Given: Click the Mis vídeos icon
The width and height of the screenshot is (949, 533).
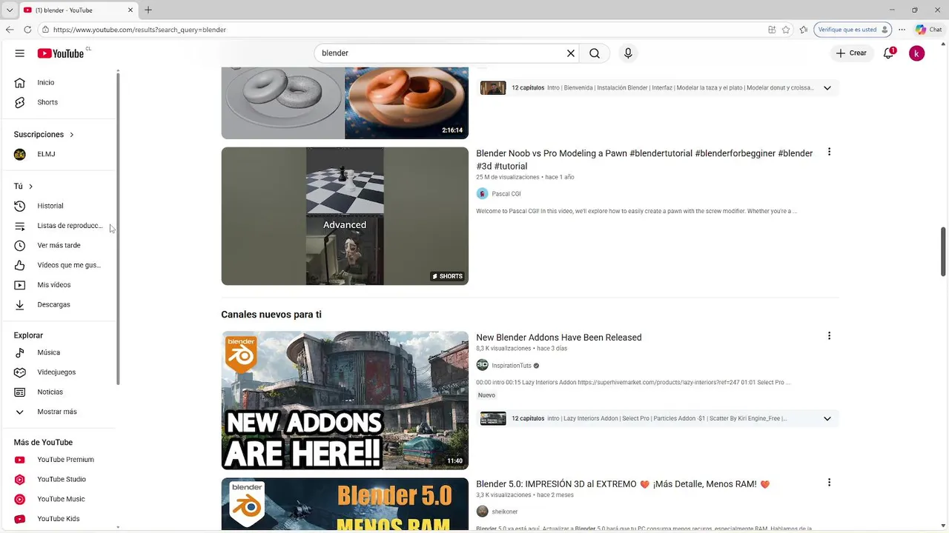Looking at the screenshot, I should click(20, 285).
